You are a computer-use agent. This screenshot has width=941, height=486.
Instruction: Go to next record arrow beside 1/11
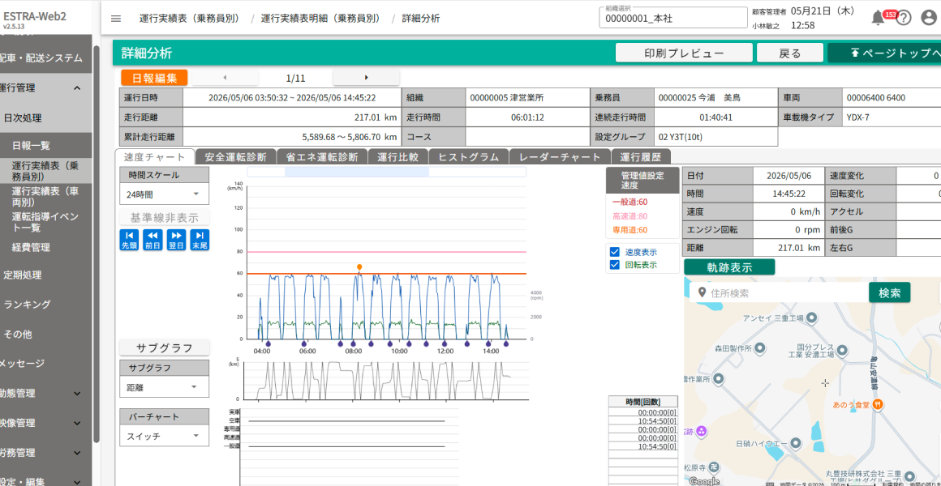point(366,77)
